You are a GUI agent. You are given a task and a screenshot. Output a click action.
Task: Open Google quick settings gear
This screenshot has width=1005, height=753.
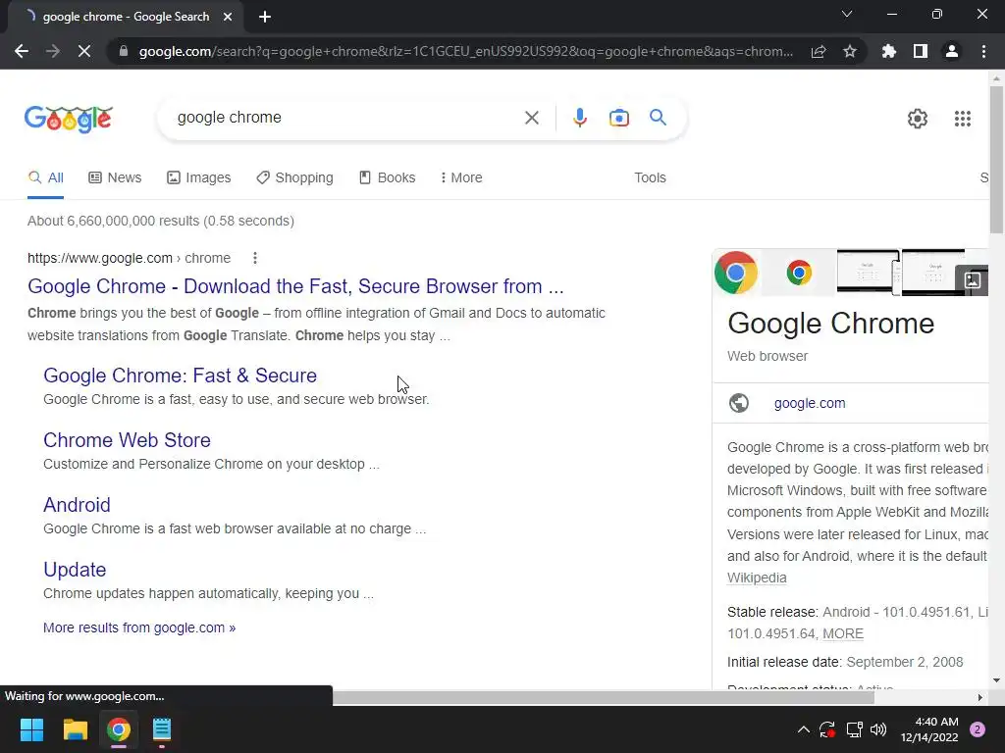tap(918, 119)
